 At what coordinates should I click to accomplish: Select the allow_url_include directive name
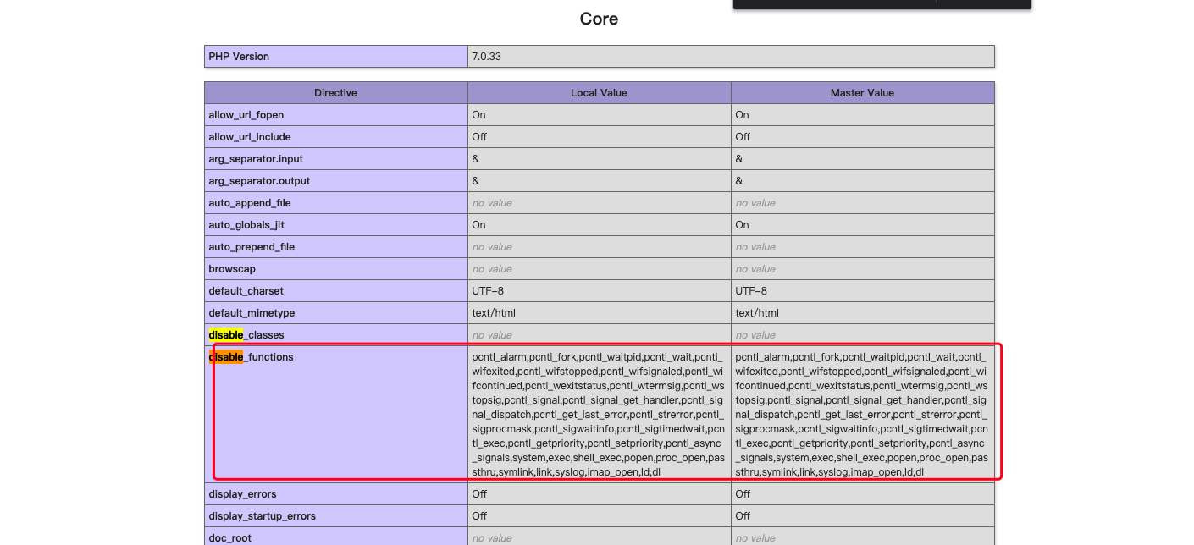(250, 137)
